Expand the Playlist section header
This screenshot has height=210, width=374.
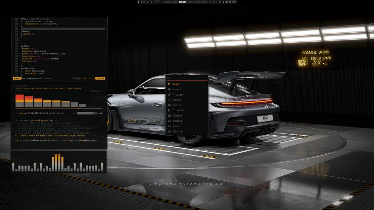[x=22, y=121]
